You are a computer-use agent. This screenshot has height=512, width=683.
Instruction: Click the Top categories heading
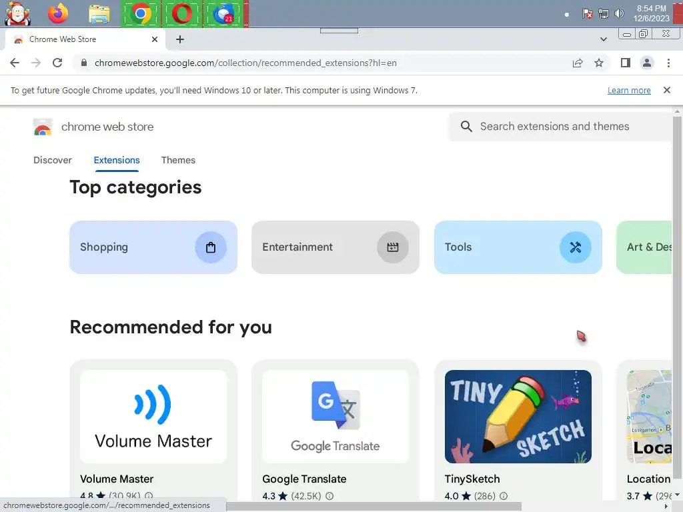pos(135,187)
